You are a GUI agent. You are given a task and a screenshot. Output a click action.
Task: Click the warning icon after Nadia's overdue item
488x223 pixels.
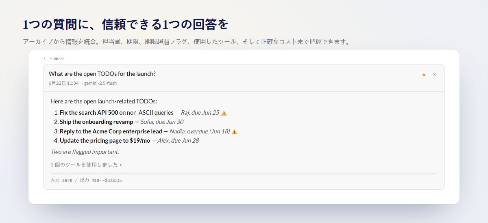click(x=234, y=132)
